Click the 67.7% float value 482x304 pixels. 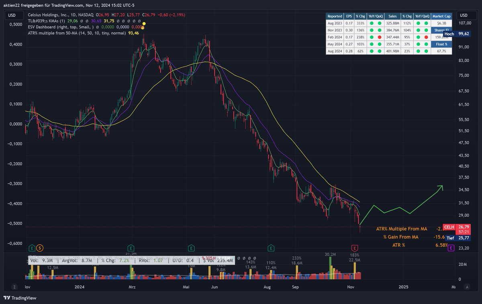[x=442, y=51]
